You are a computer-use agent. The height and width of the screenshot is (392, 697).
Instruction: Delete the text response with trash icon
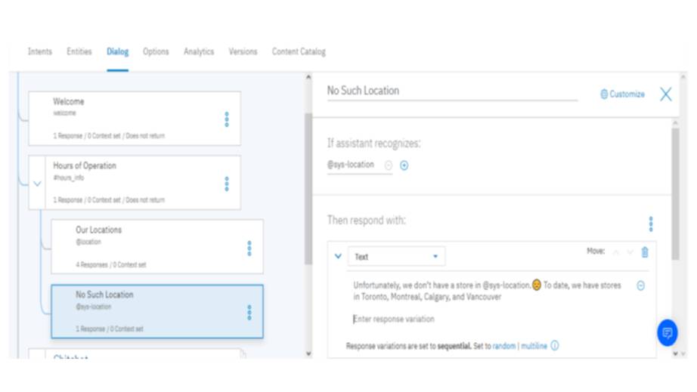(645, 252)
